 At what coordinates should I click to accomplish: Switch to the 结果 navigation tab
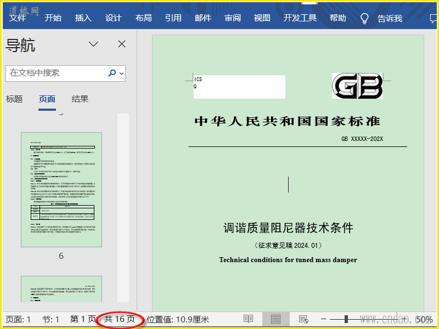(80, 99)
